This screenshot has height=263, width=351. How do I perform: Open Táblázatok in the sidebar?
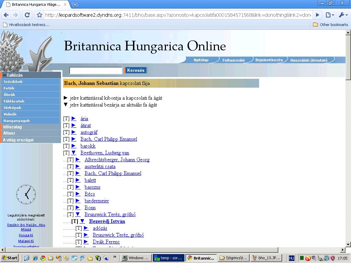31,101
